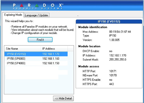The width and height of the screenshot is (144, 103).
Task: Click the HTTPS Enable value no
Action: [x=111, y=80]
